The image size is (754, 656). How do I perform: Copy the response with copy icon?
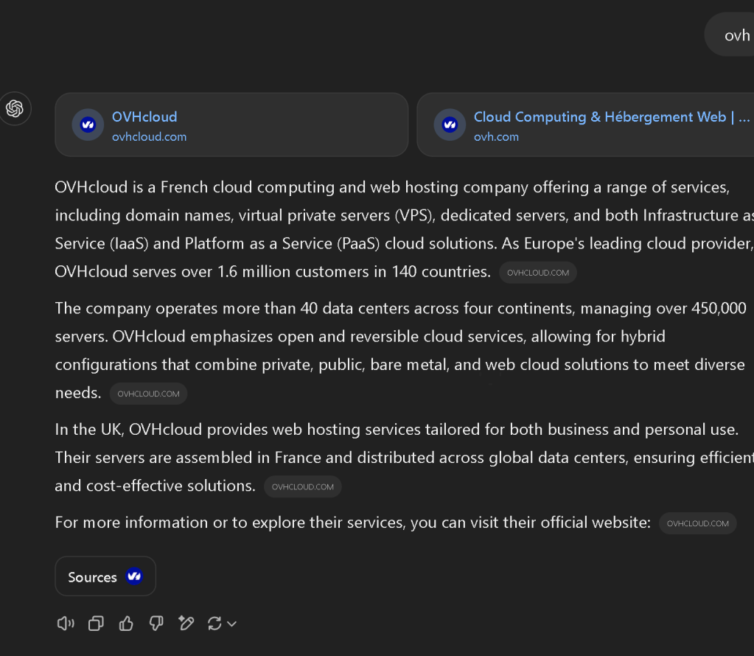(96, 624)
